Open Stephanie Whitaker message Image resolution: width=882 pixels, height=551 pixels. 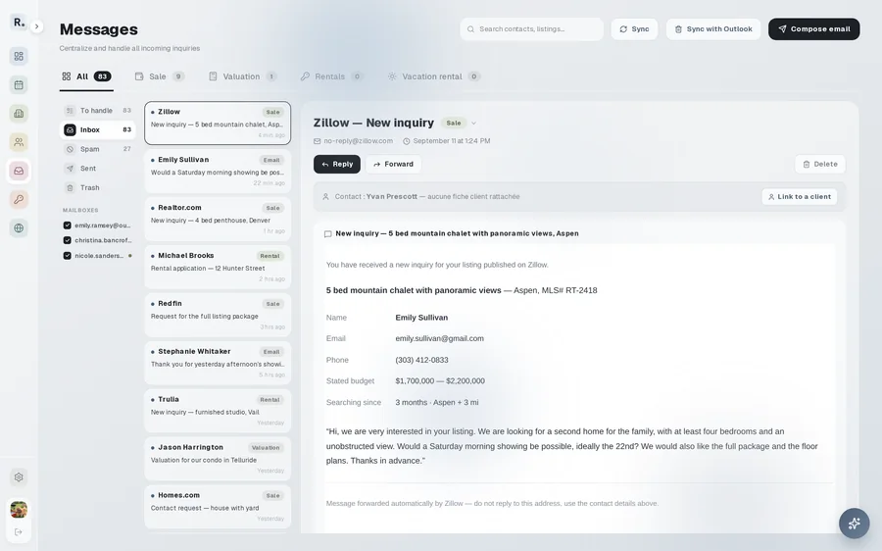point(218,363)
